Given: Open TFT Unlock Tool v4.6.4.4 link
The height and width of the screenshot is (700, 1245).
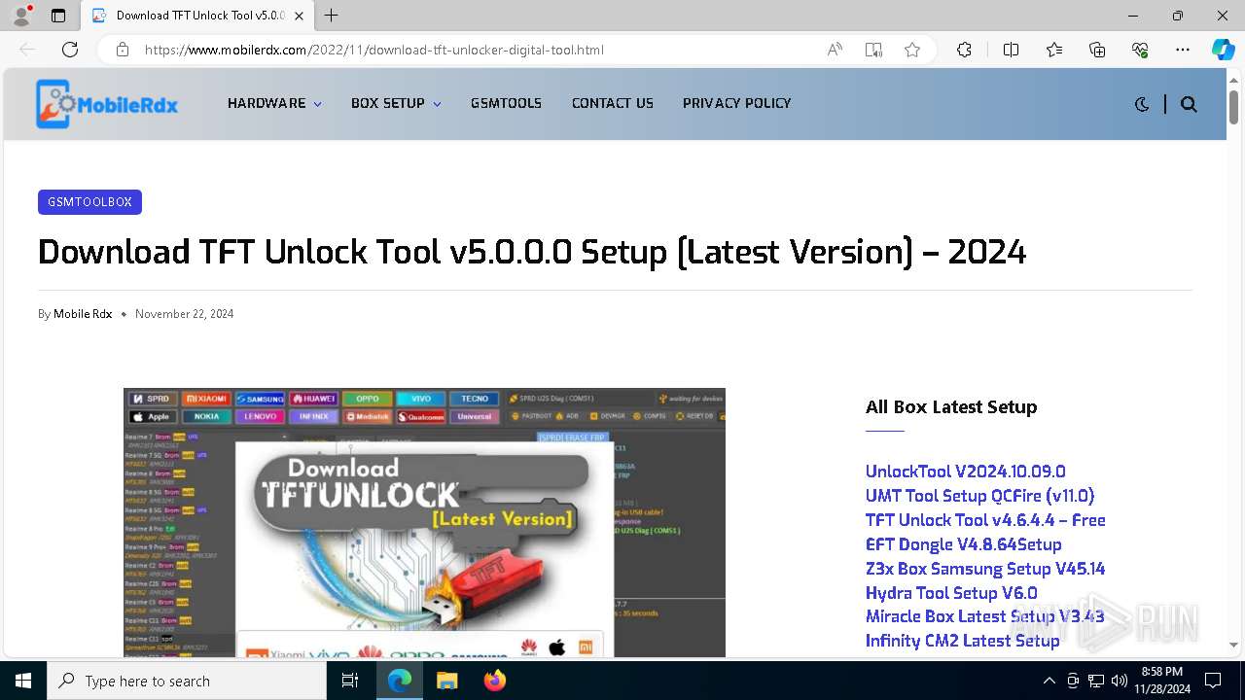Looking at the screenshot, I should click(985, 520).
